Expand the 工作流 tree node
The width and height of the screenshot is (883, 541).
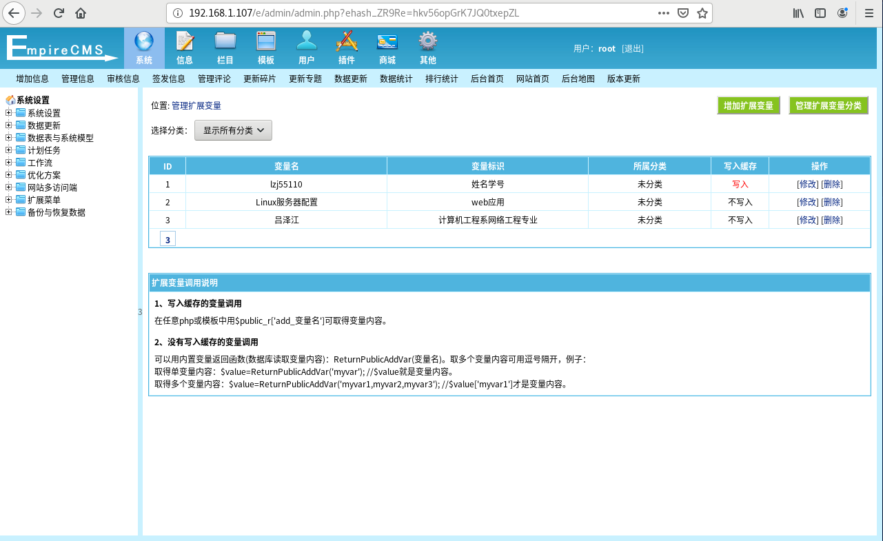8,163
